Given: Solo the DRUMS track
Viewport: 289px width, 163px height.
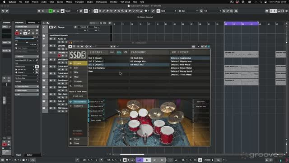Looking at the screenshot, I should pos(55,46).
